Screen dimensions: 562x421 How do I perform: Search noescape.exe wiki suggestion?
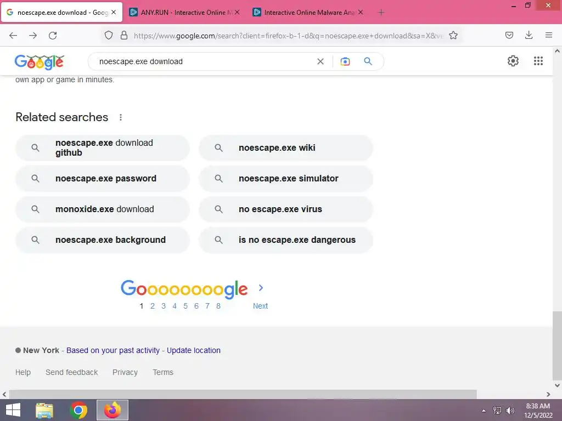[x=286, y=148]
